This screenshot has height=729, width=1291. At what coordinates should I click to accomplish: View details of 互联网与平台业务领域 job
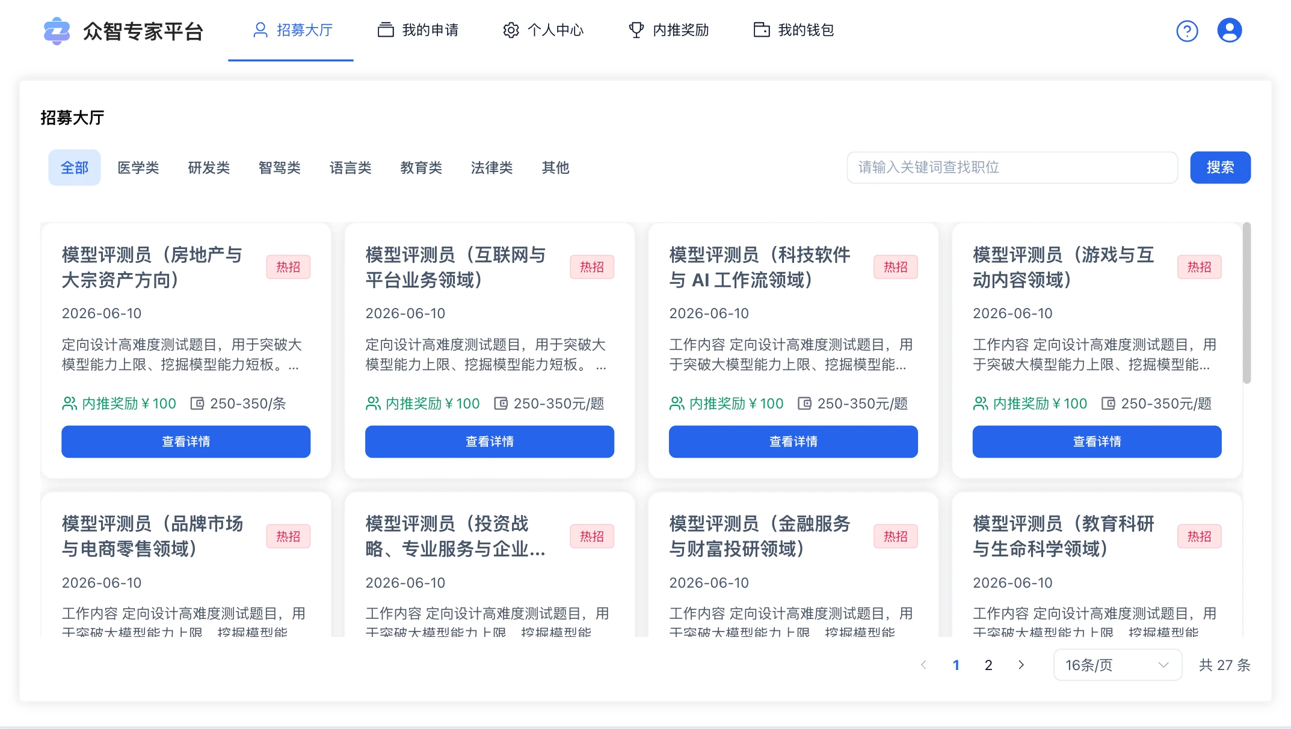[x=490, y=441]
